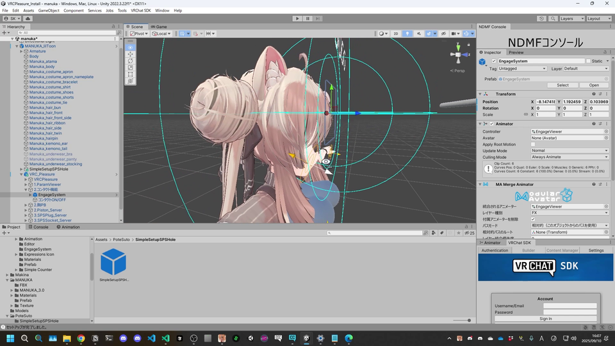This screenshot has width=615, height=346.
Task: Select Manuka_hair_ribbon in Hierarchy
Action: pyautogui.click(x=47, y=123)
